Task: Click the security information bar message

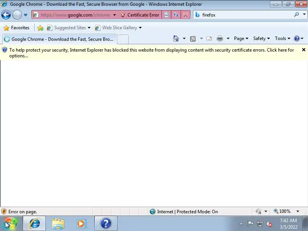Action: (x=151, y=53)
